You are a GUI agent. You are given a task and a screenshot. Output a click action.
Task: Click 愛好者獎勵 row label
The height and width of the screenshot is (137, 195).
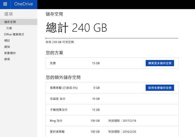point(57,132)
